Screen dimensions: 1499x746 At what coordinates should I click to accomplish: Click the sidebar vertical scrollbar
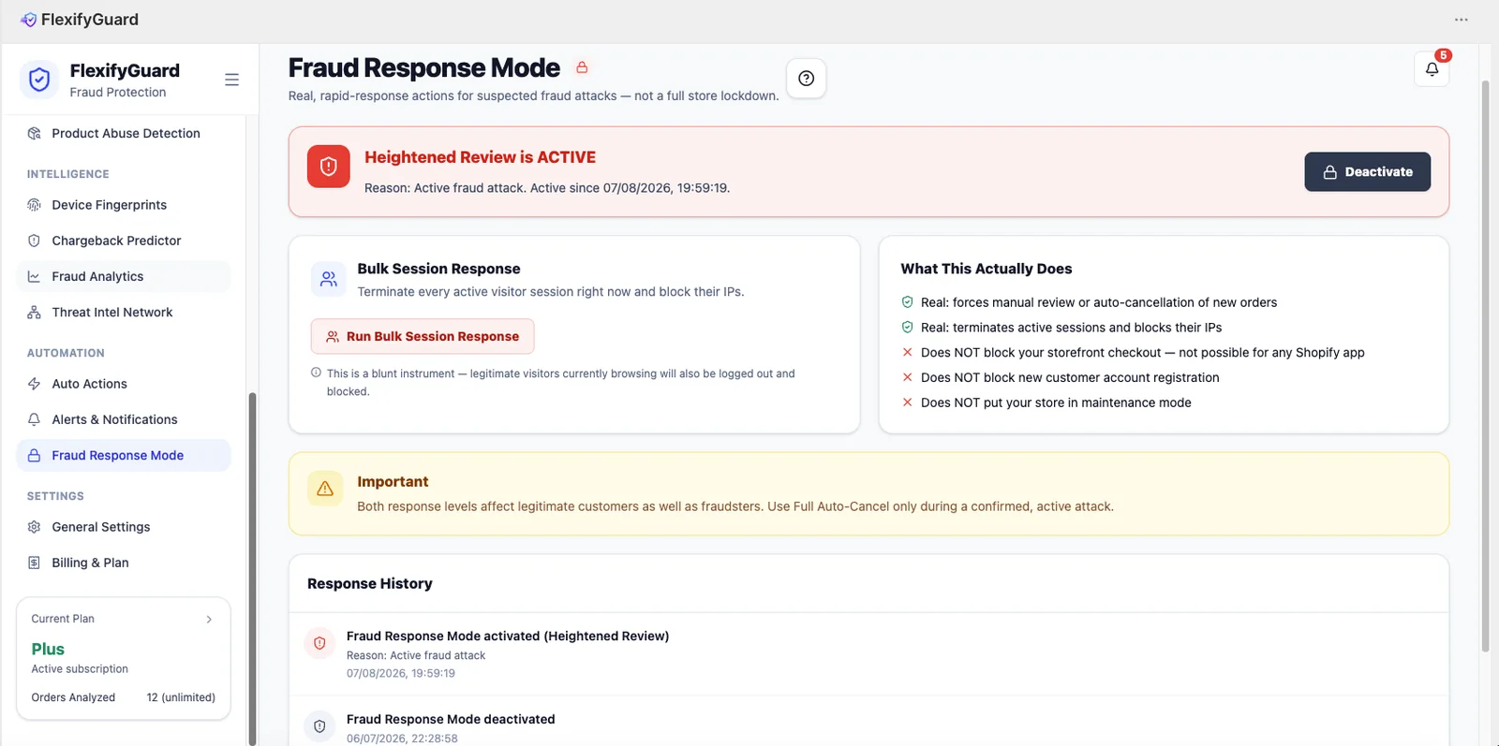point(252,567)
